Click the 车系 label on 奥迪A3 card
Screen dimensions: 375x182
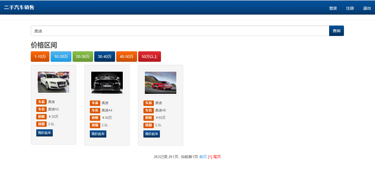coord(41,102)
